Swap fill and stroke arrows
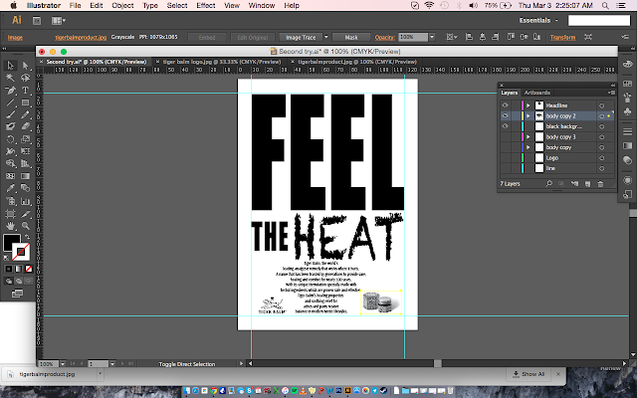 (x=28, y=237)
